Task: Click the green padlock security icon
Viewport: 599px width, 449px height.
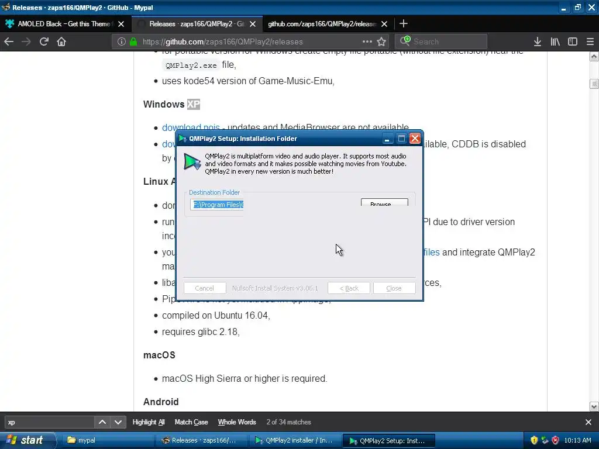Action: pyautogui.click(x=133, y=42)
